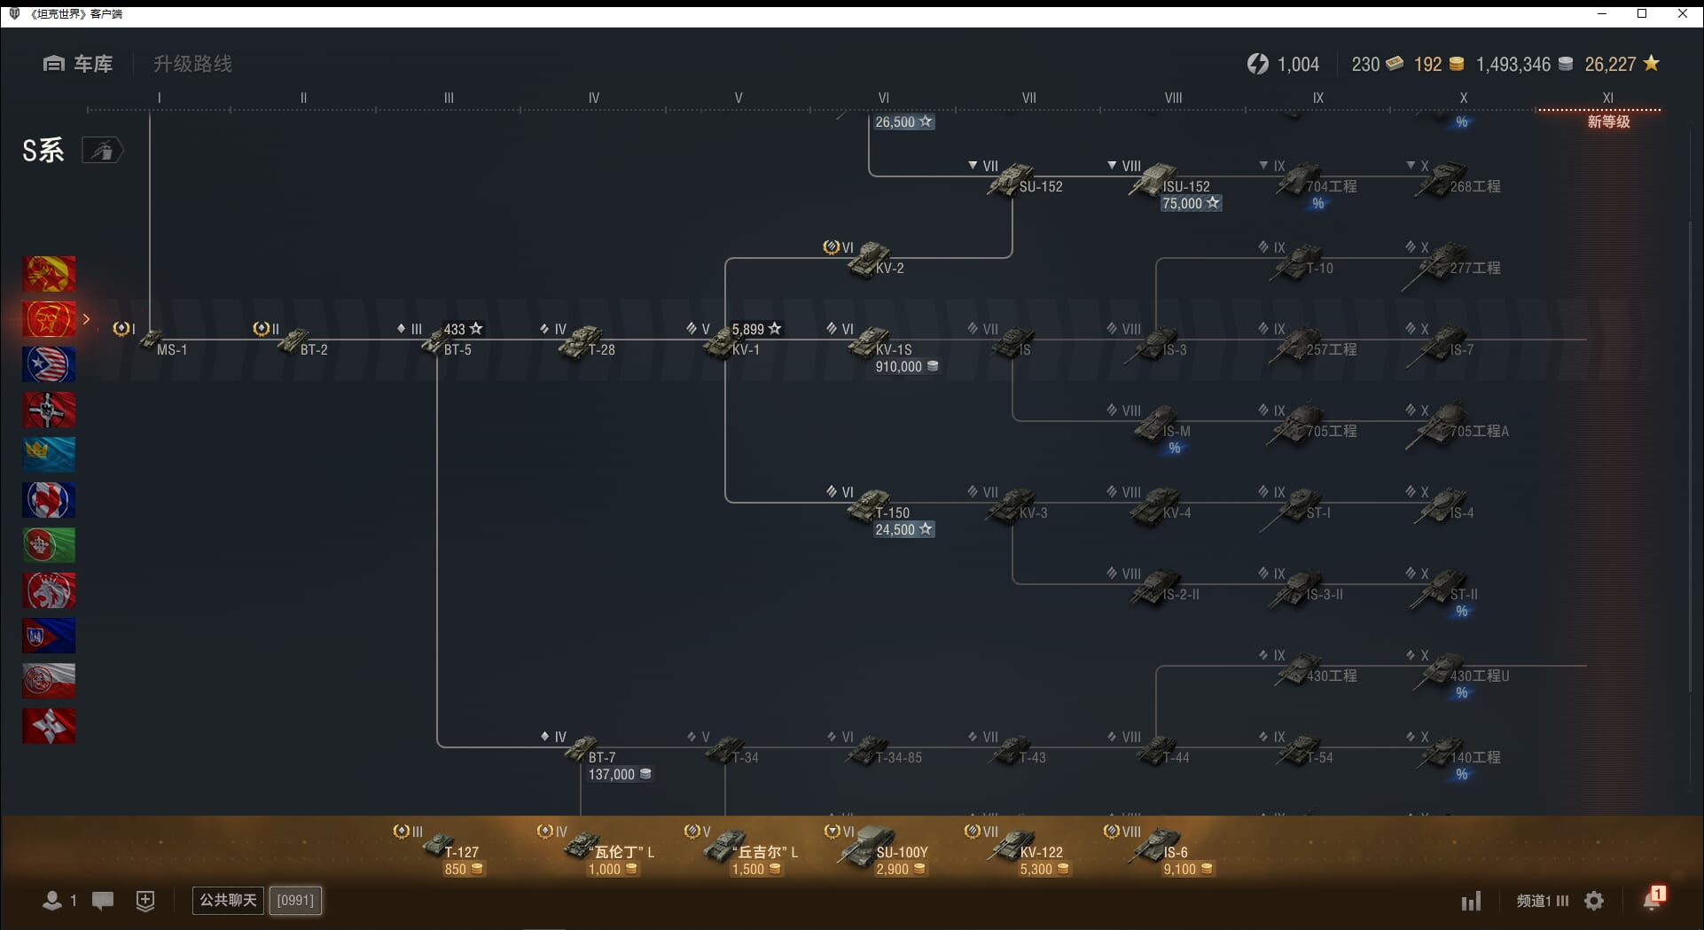This screenshot has width=1704, height=930.
Task: Open the settings gear in bottom bar
Action: [x=1594, y=901]
